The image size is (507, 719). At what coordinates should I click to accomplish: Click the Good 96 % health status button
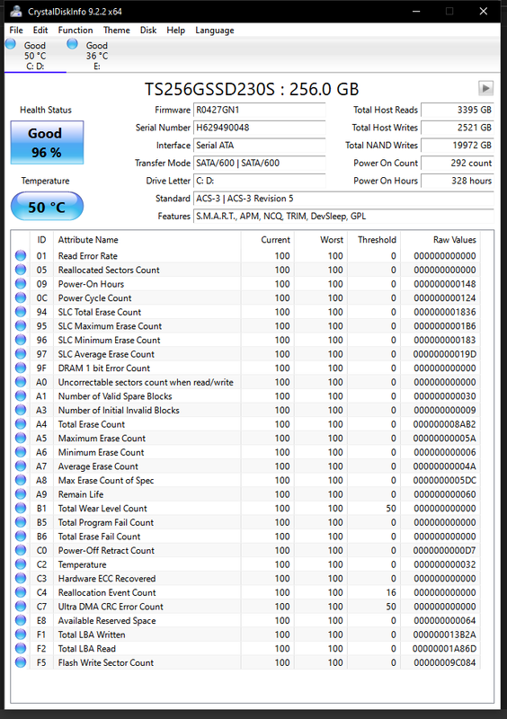(47, 143)
